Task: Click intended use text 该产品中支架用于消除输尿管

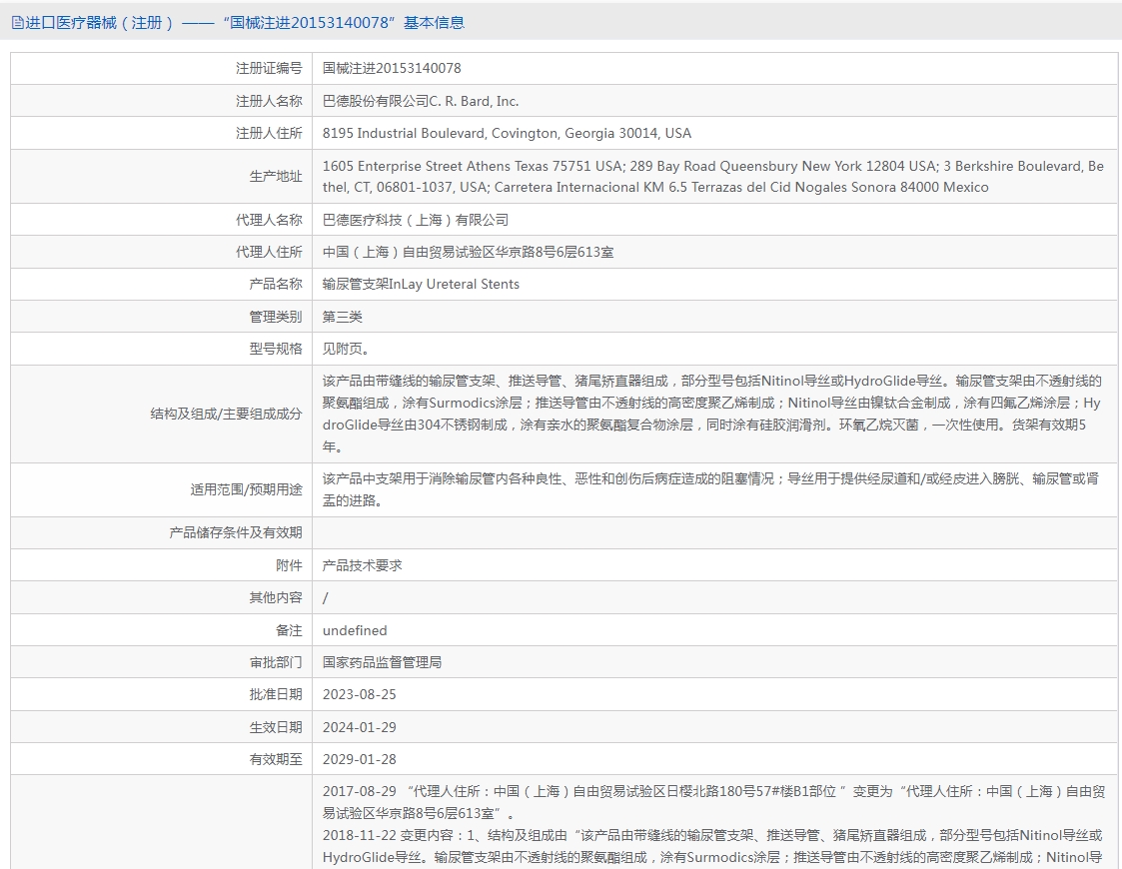Action: pos(711,489)
